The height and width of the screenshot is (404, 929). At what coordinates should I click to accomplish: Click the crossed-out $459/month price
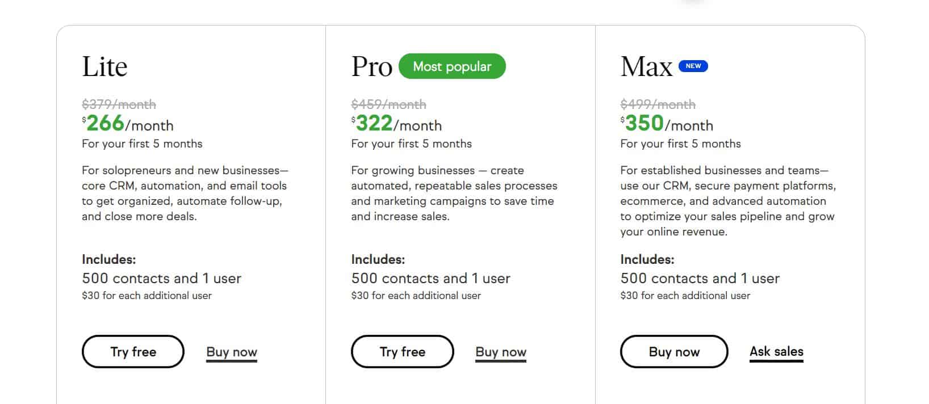[x=388, y=104]
